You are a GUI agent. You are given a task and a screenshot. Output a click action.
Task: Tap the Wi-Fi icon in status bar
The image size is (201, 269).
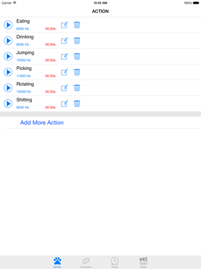(15, 3)
